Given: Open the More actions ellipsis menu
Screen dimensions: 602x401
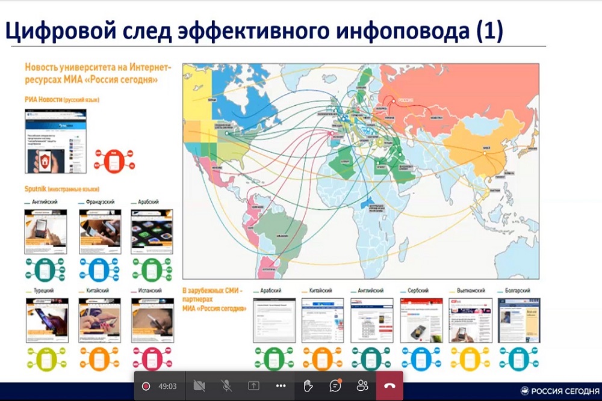Looking at the screenshot, I should 281,386.
